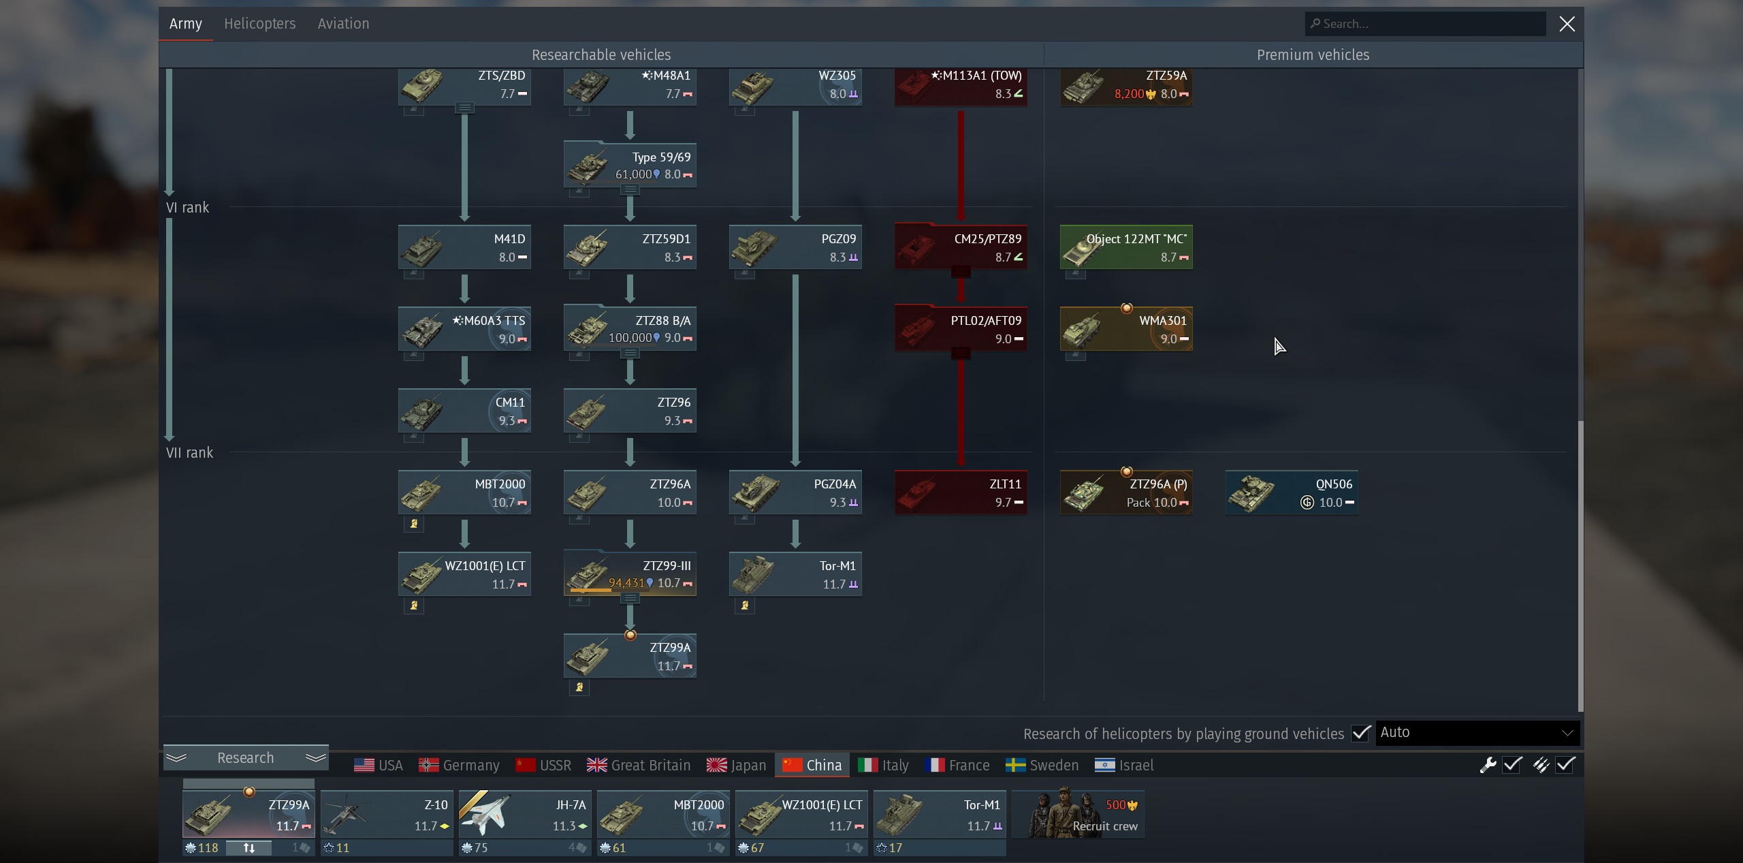Click the talisman medal on ZTZ99A in the tree

[x=630, y=636]
